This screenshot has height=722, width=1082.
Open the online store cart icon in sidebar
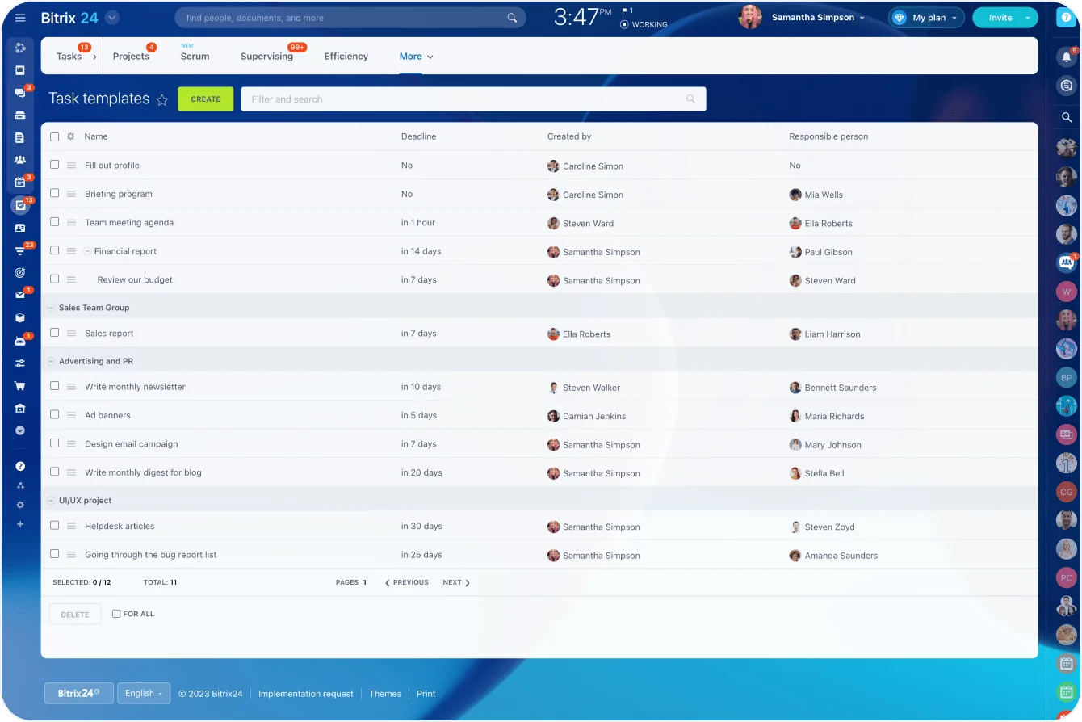[20, 386]
